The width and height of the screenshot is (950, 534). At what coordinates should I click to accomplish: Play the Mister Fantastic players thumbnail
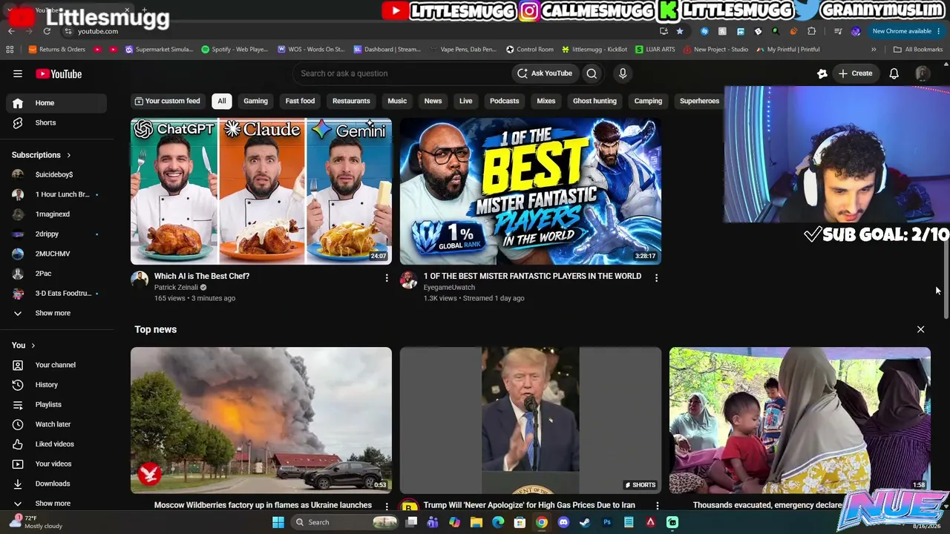click(531, 191)
